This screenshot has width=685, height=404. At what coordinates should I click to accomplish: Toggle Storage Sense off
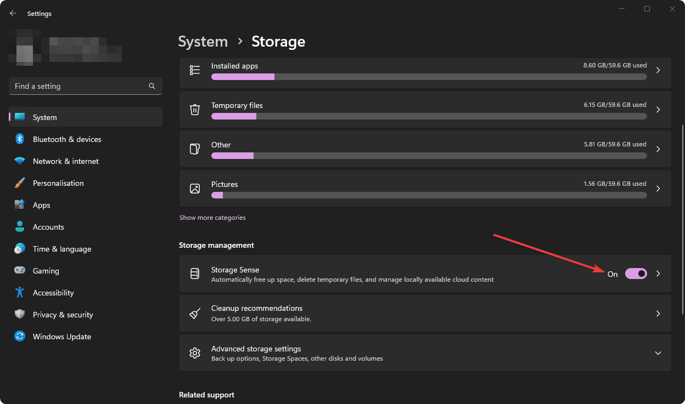point(636,274)
